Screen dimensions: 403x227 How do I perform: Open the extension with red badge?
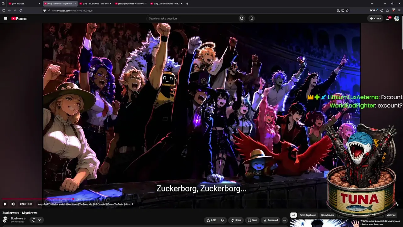click(394, 10)
